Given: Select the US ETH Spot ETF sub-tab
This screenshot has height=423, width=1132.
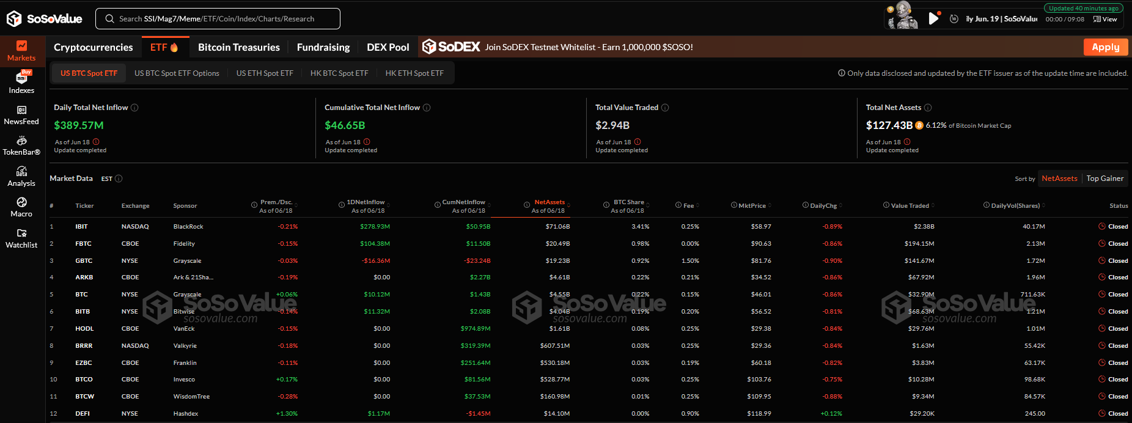Looking at the screenshot, I should click(x=265, y=73).
